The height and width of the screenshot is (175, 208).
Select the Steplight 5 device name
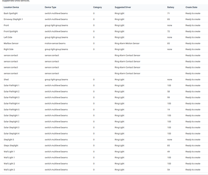[9, 140]
